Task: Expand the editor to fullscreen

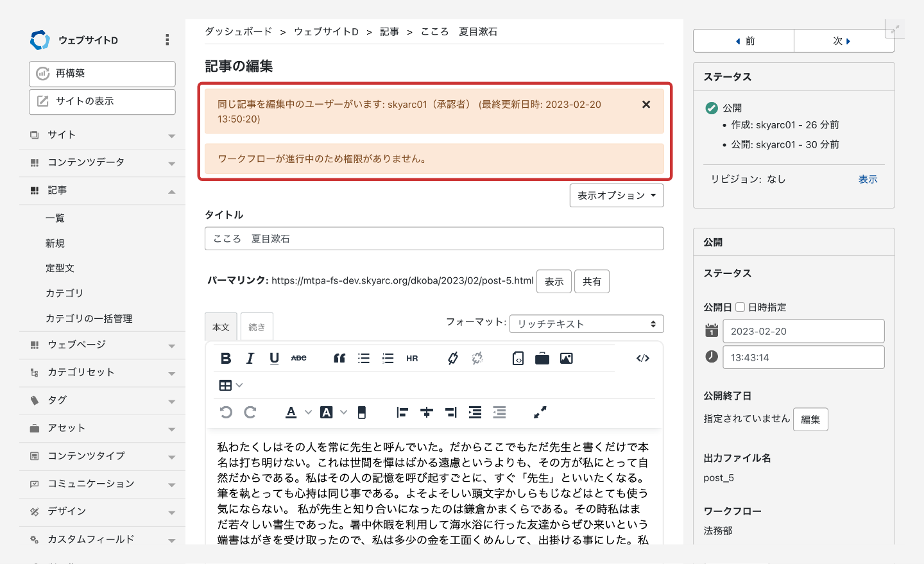Action: pyautogui.click(x=540, y=413)
